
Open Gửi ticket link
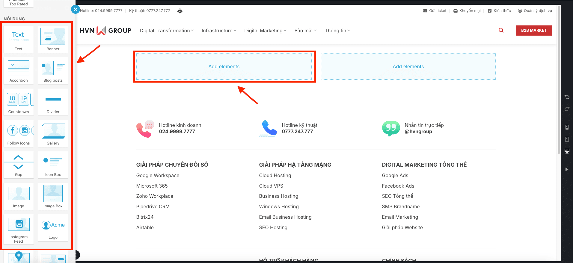point(435,11)
